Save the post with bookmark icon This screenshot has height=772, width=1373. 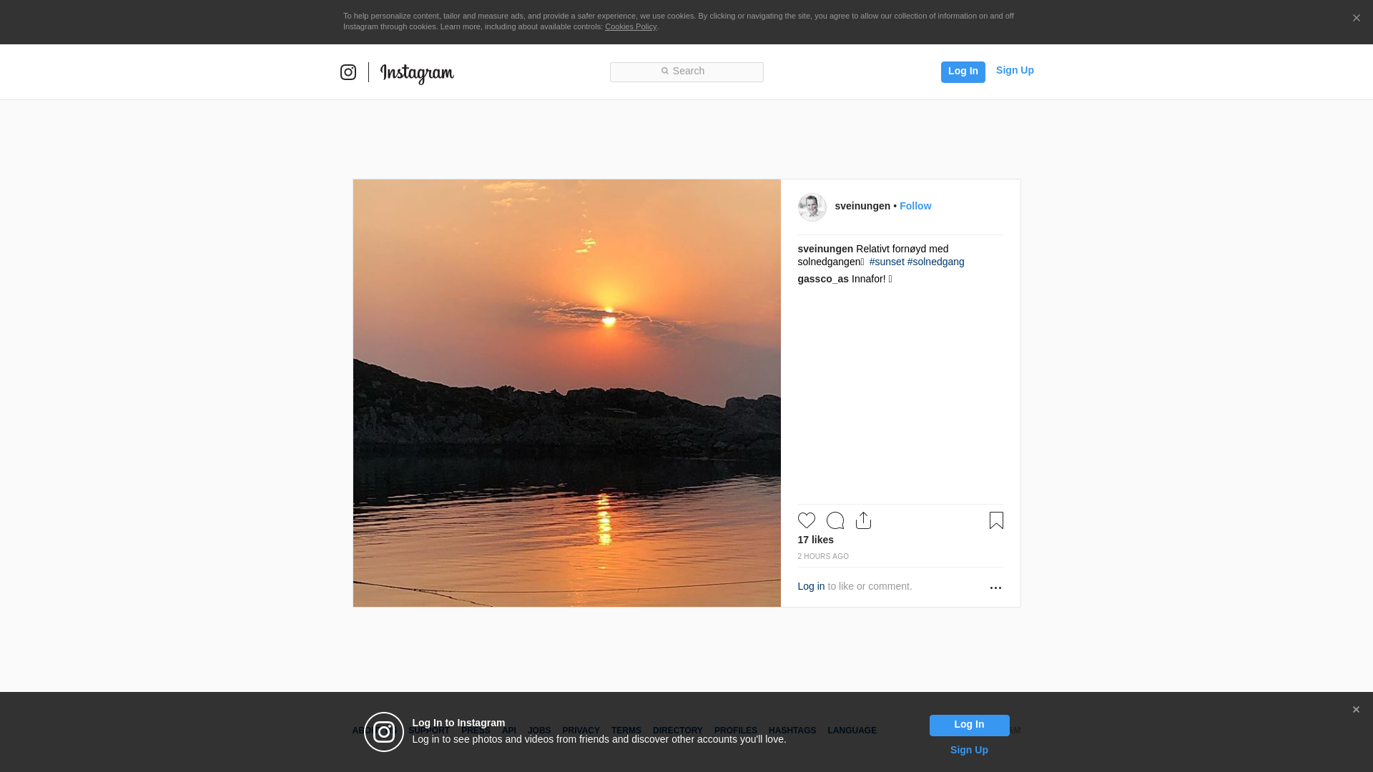pyautogui.click(x=996, y=520)
